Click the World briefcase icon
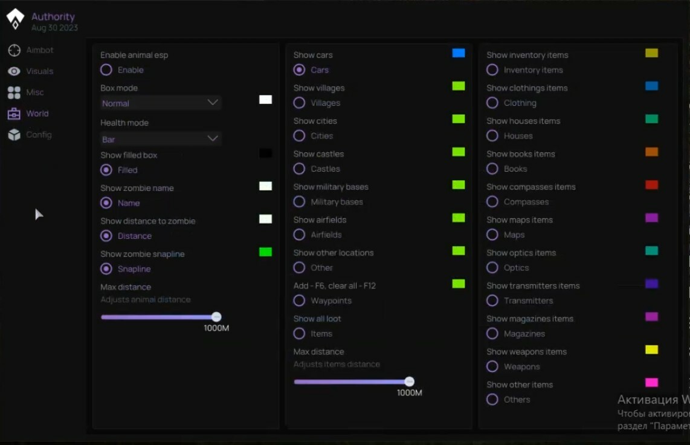This screenshot has height=445, width=690. (14, 114)
